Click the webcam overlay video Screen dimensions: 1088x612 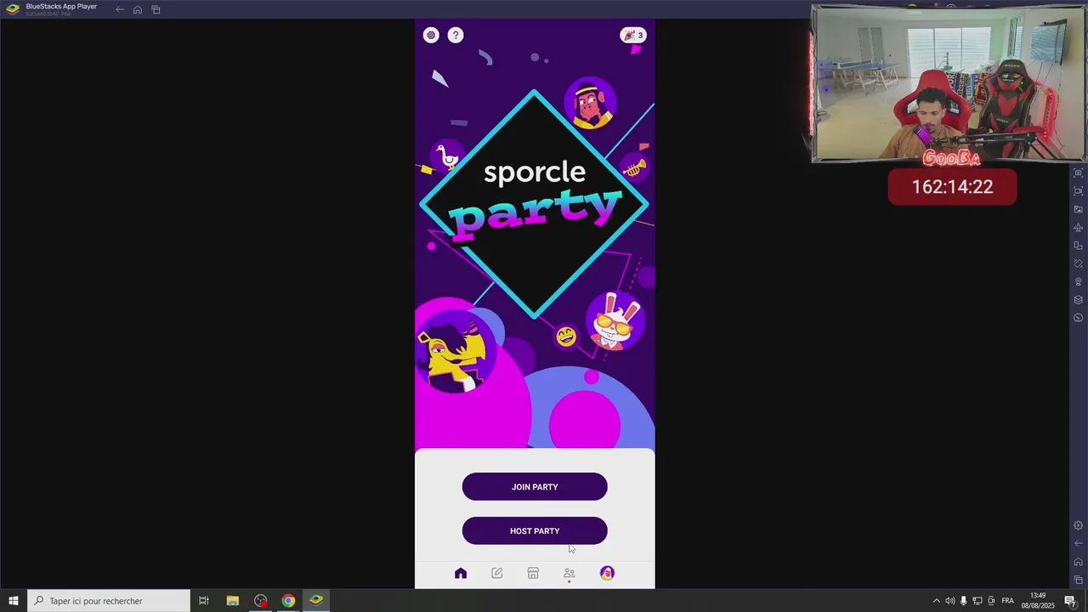pos(949,83)
